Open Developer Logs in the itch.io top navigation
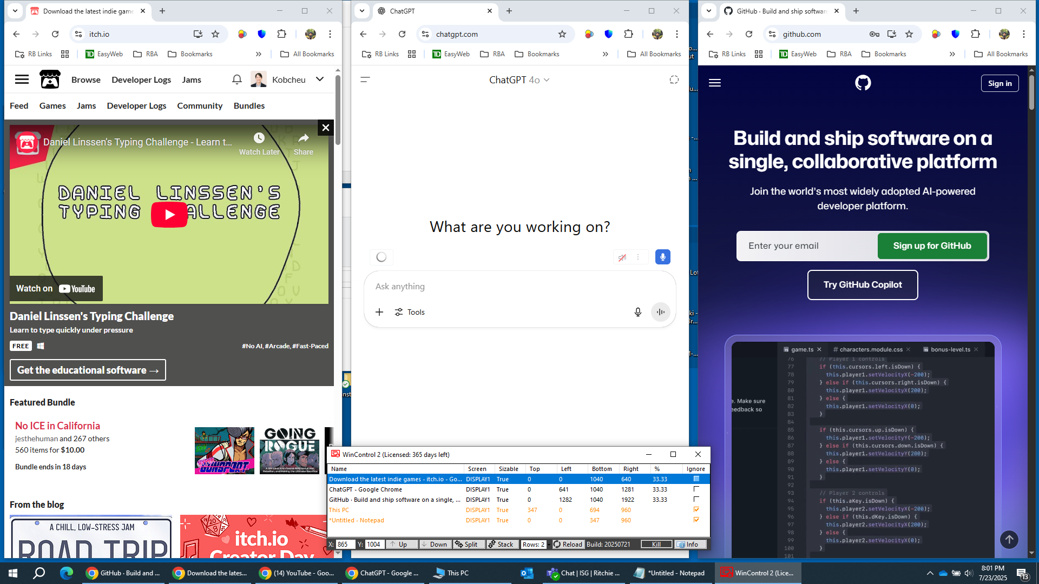Viewport: 1039px width, 584px height. (141, 79)
